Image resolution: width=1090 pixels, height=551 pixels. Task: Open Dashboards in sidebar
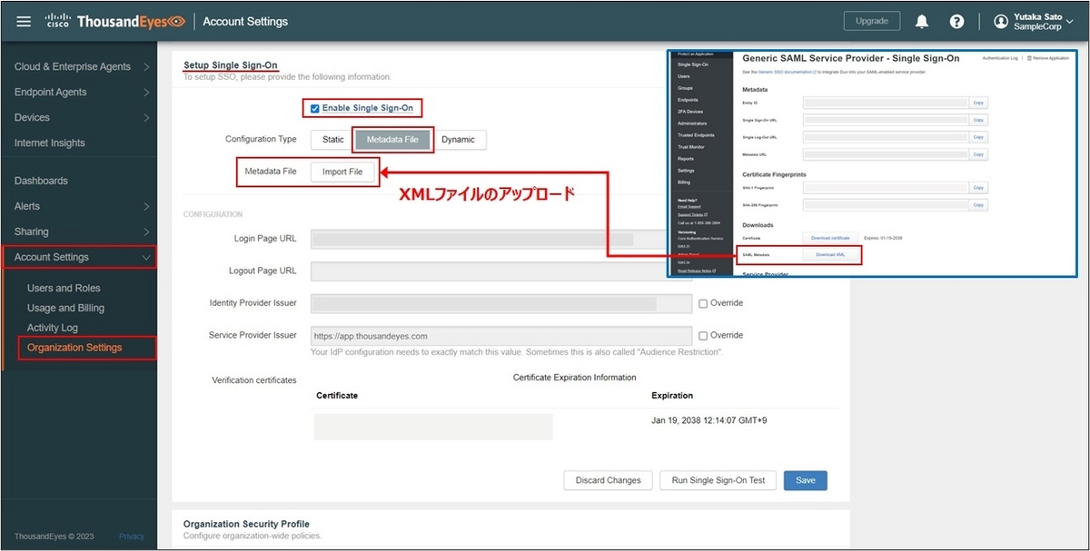coord(41,181)
